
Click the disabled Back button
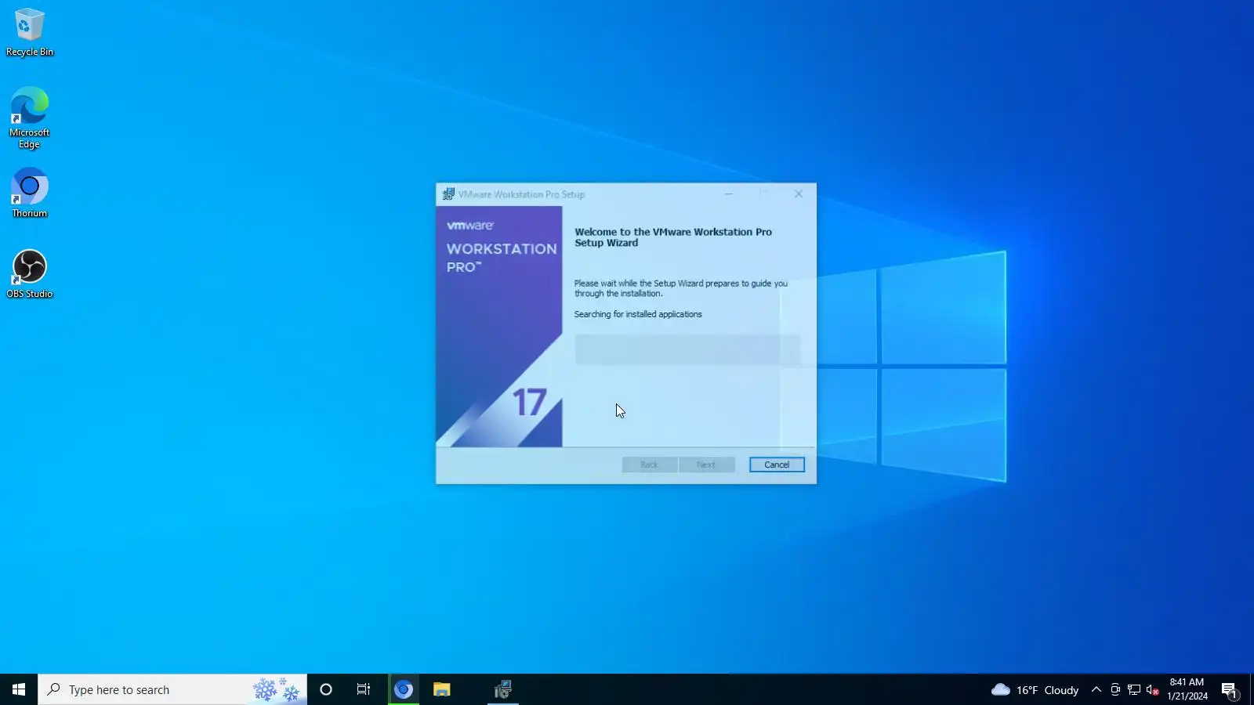click(x=649, y=465)
